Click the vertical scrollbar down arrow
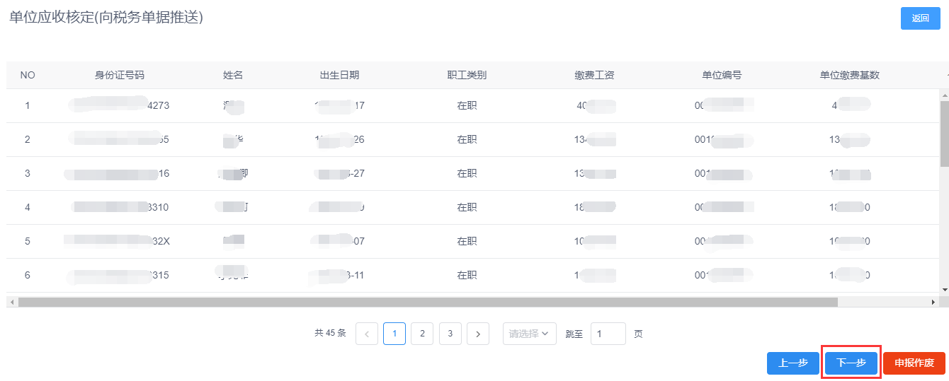Viewport: 949px width, 381px height. [x=944, y=289]
